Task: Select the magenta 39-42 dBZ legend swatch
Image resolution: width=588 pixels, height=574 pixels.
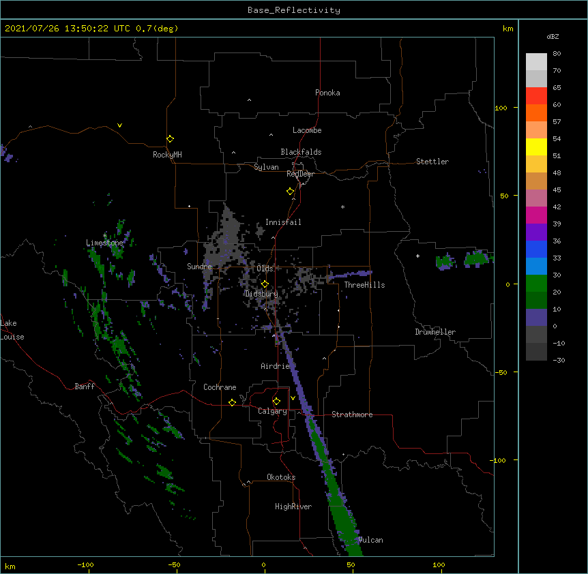Action: tap(536, 215)
